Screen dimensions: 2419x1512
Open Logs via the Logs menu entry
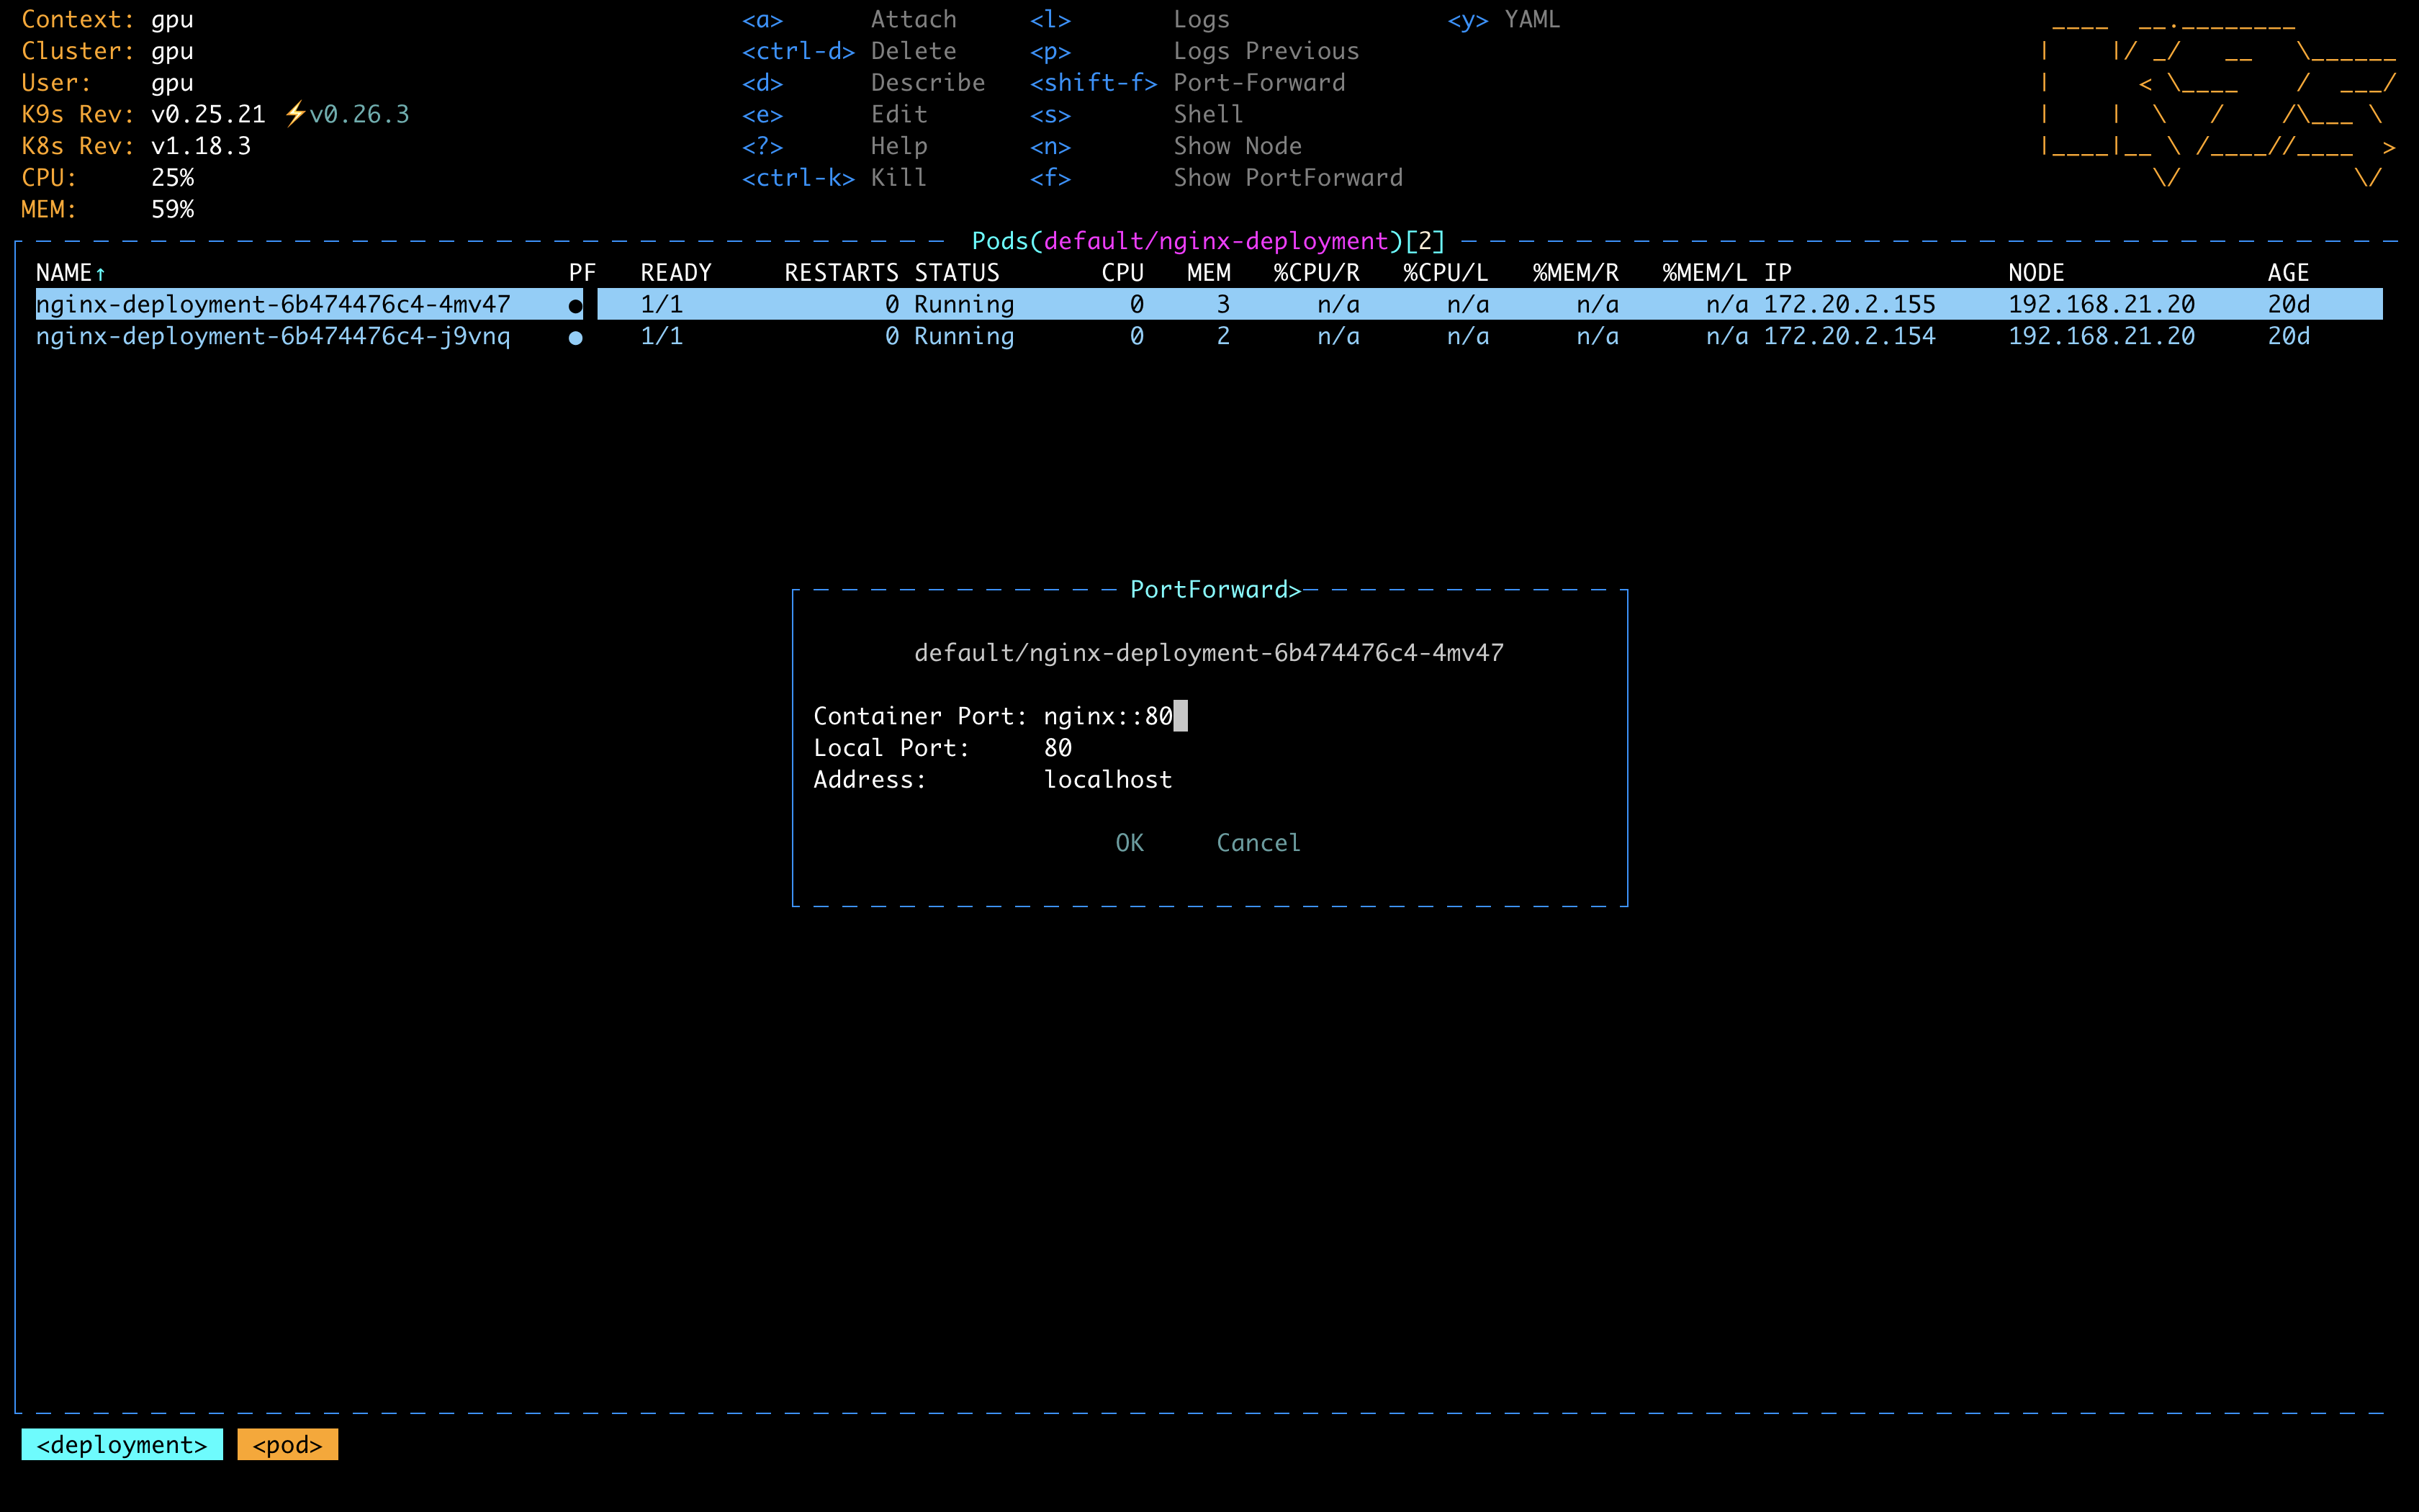(x=1201, y=19)
